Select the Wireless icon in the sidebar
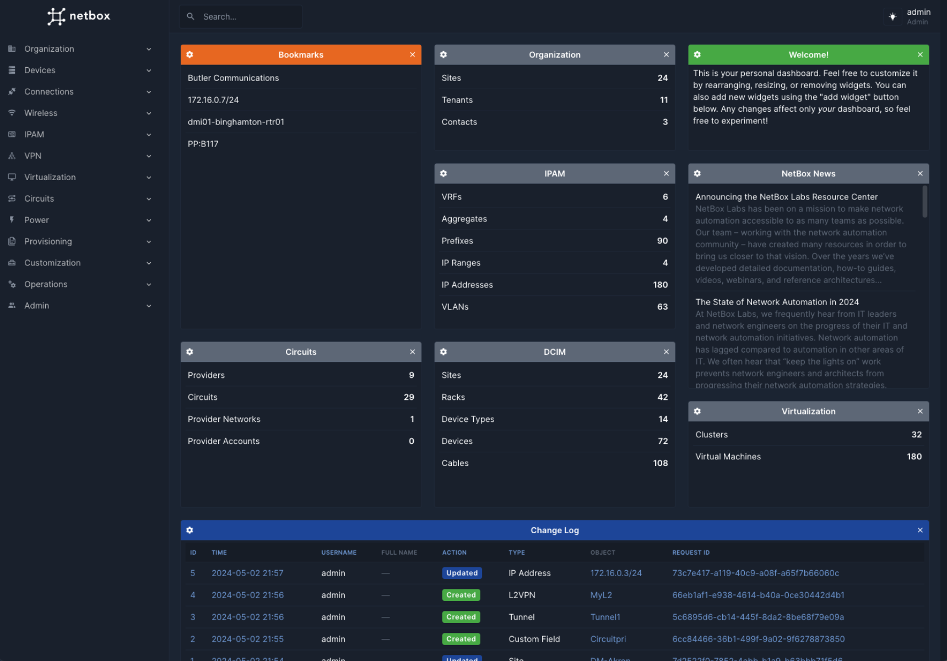 pos(12,113)
